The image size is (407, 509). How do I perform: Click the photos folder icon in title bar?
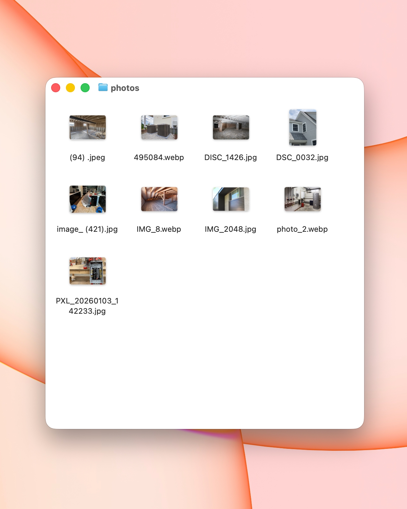click(103, 87)
